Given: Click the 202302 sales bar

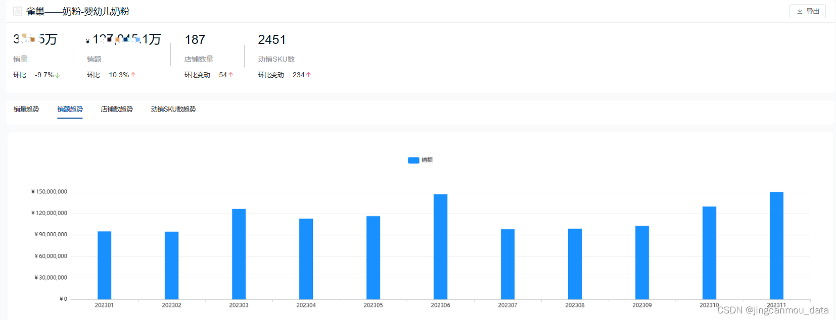Looking at the screenshot, I should click(x=171, y=265).
